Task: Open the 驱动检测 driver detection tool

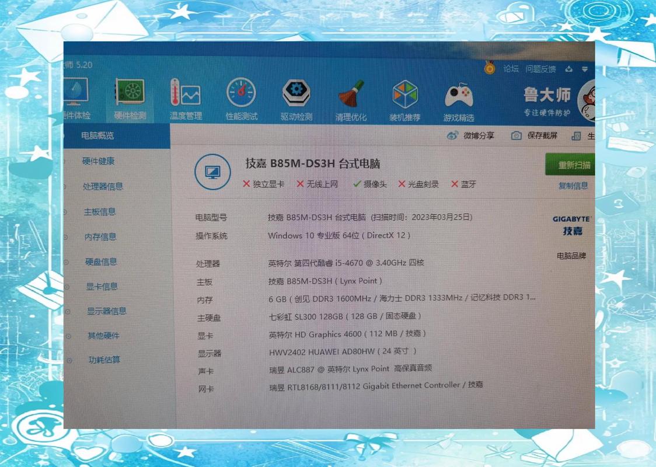Action: [x=295, y=95]
